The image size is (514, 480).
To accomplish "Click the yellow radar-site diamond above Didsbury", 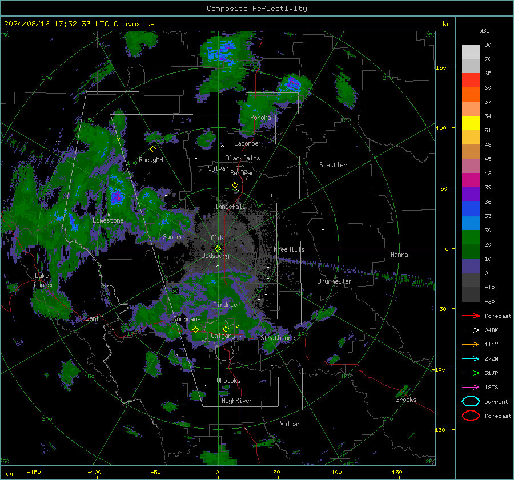I will (218, 248).
